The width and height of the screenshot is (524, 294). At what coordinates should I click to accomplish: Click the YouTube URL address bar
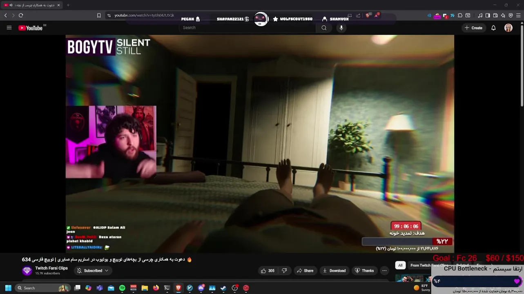point(145,16)
